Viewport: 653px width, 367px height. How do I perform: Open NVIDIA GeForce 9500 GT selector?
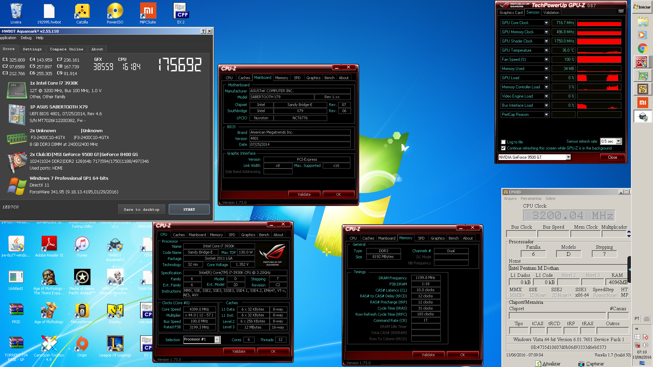tap(534, 157)
